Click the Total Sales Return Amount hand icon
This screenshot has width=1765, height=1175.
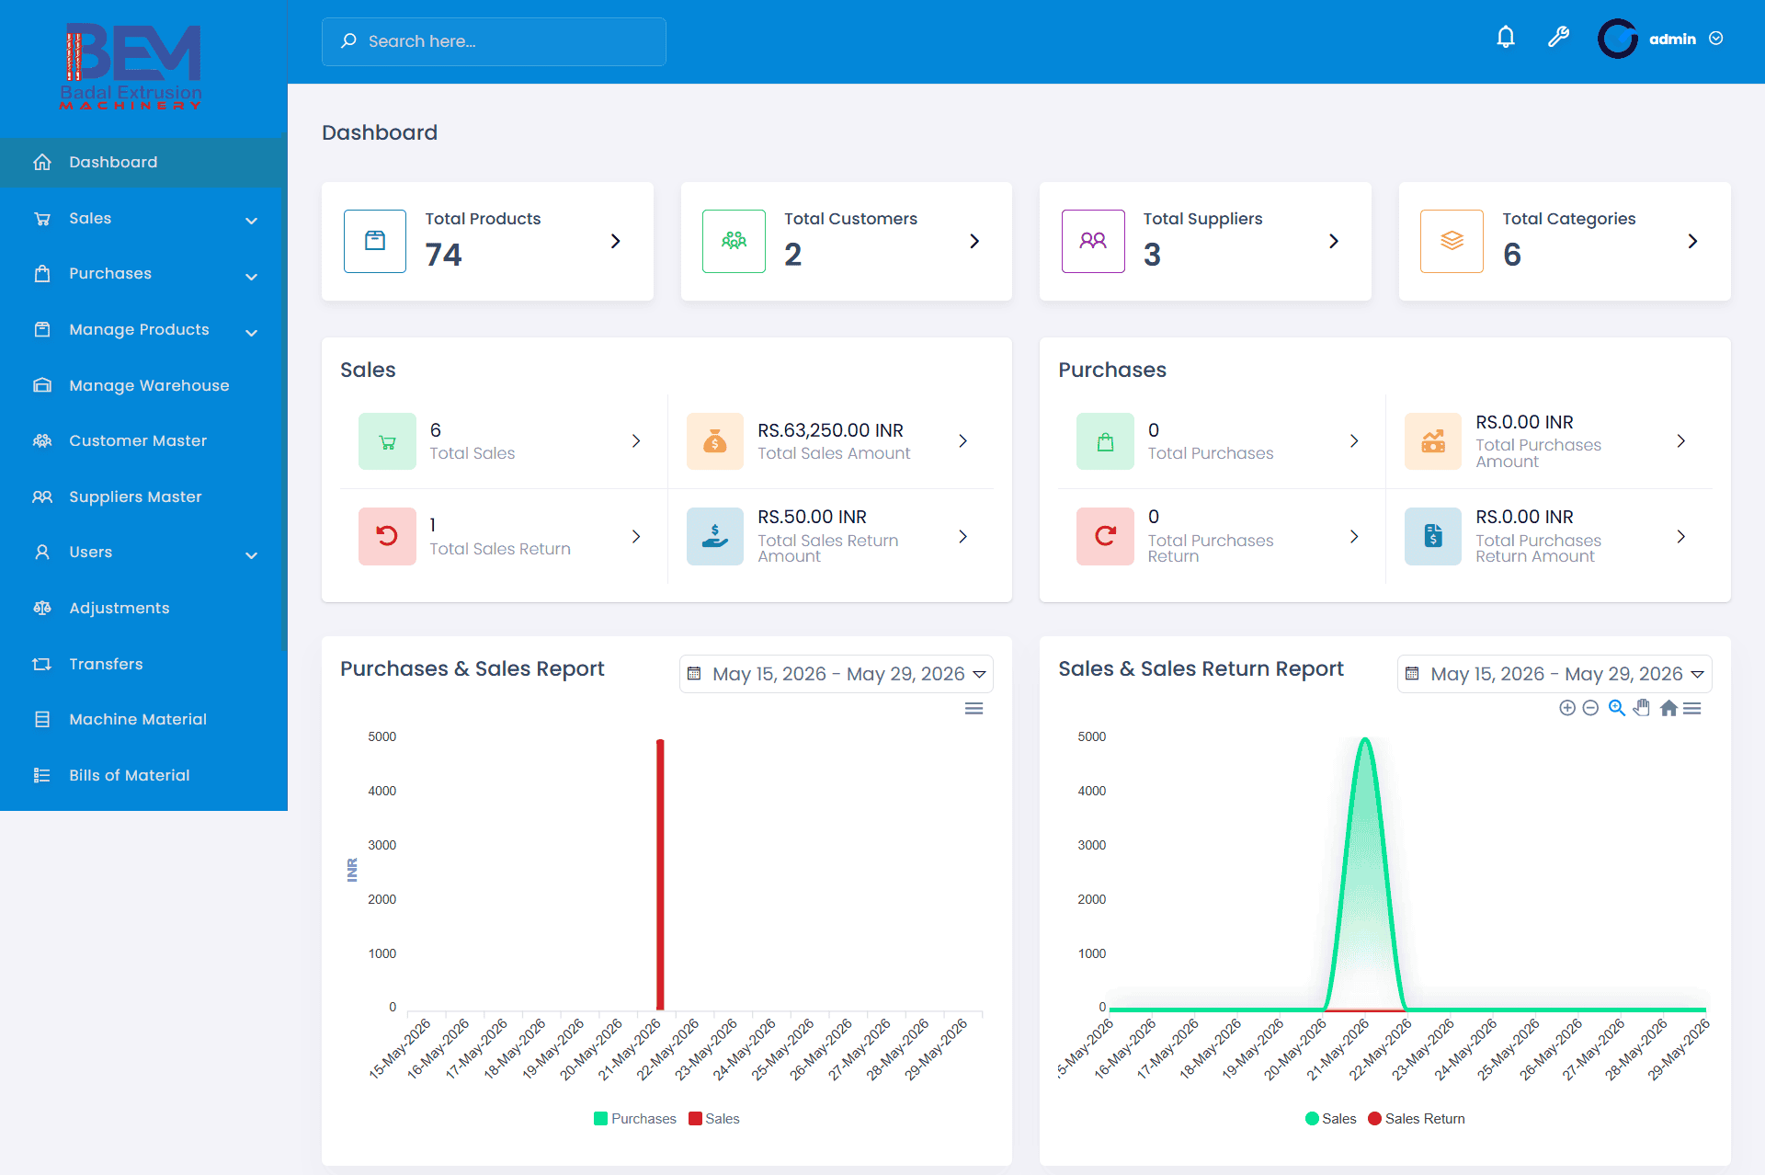click(x=715, y=536)
